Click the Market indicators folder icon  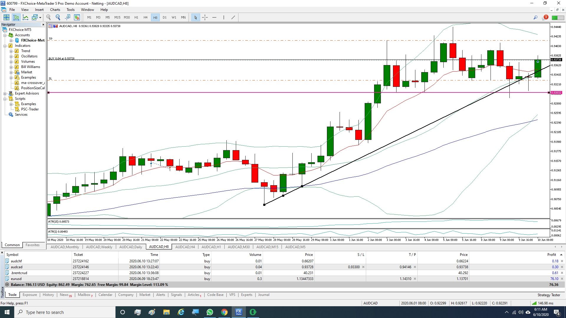pos(17,72)
